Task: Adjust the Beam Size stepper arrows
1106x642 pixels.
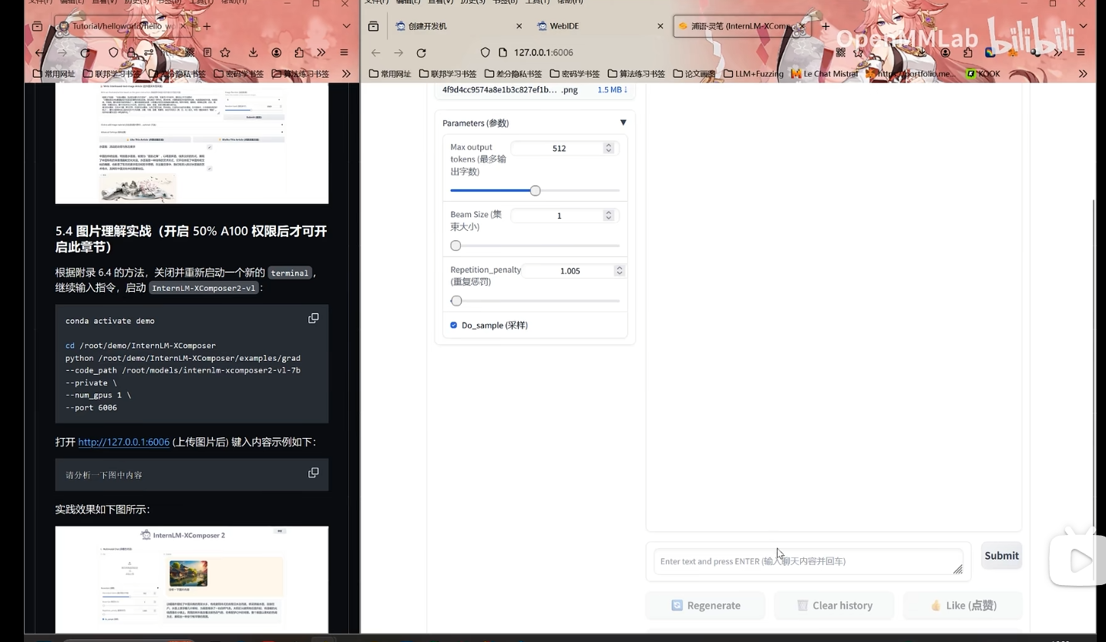Action: click(608, 216)
